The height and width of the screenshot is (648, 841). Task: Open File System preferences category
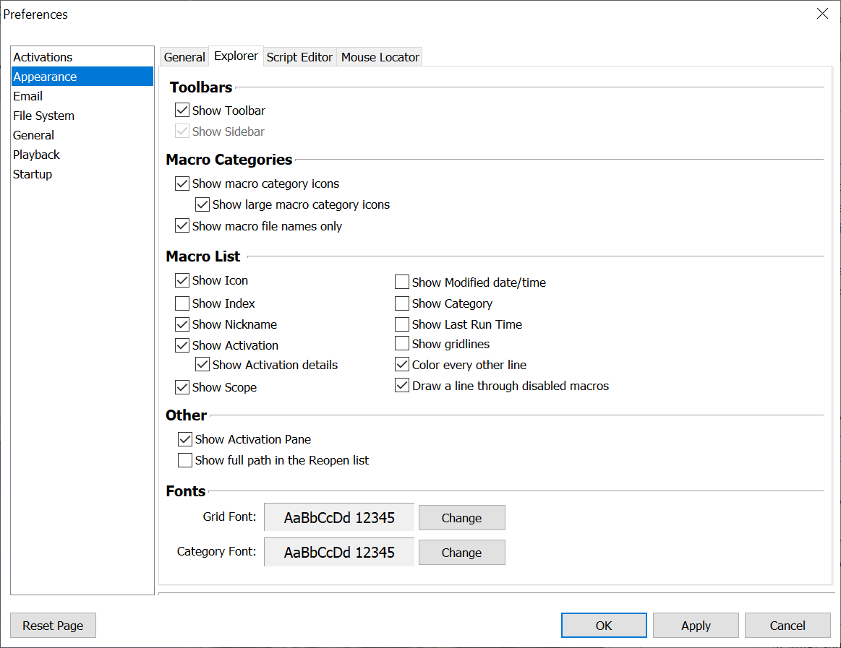43,116
